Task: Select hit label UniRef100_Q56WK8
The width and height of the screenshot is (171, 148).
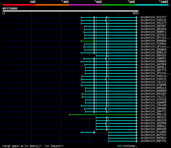Action: [x=153, y=50]
